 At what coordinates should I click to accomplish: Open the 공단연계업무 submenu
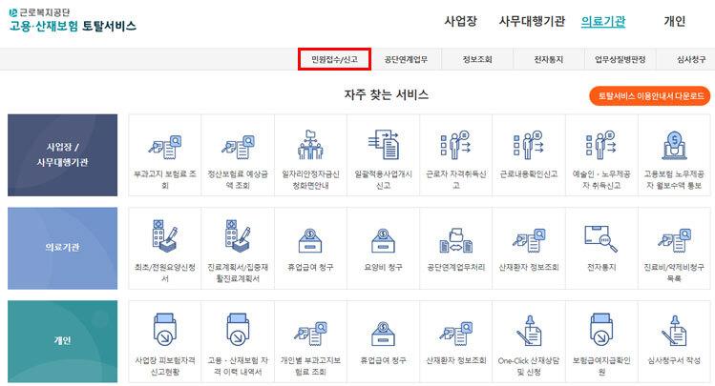click(406, 59)
